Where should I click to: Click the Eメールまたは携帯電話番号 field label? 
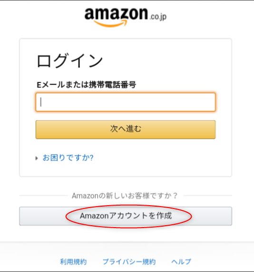click(86, 84)
